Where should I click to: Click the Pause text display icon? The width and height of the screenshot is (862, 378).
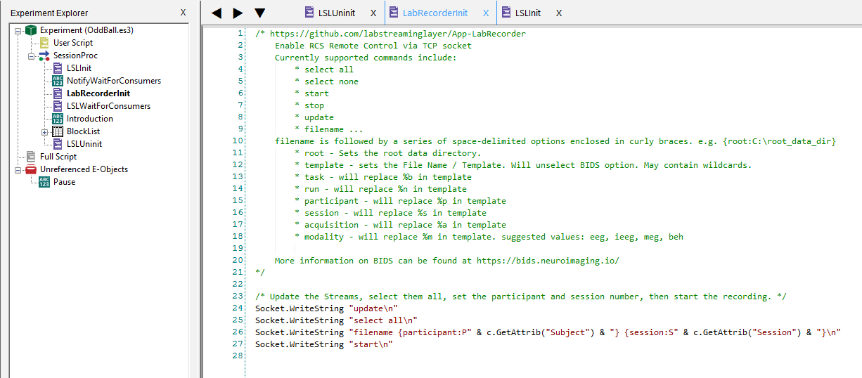tap(44, 182)
